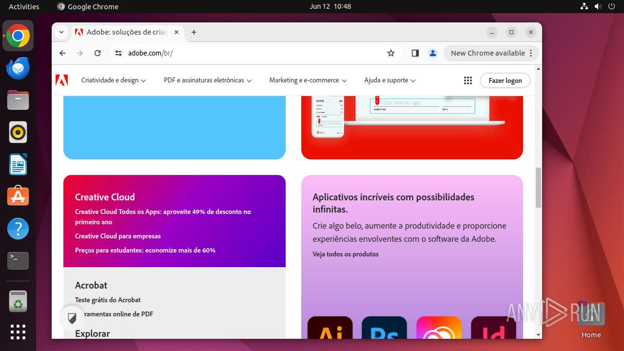Click the Explorar heading
Viewport: 624px width, 351px height.
click(x=92, y=333)
